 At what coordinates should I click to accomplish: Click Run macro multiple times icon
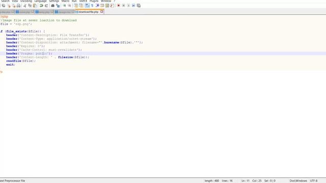click(133, 6)
